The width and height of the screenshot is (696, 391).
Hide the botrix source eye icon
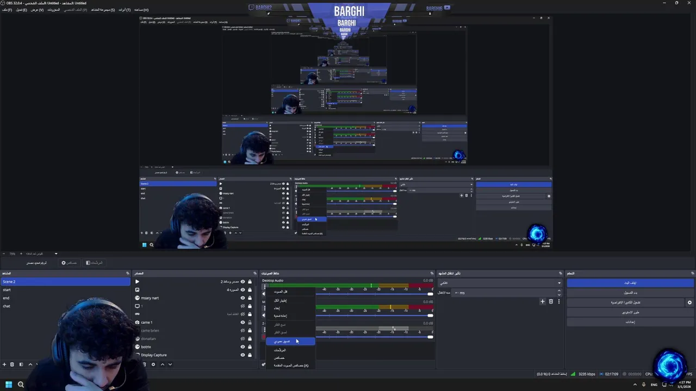pyautogui.click(x=243, y=346)
